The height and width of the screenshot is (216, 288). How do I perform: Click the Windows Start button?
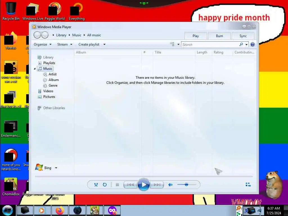click(7, 210)
